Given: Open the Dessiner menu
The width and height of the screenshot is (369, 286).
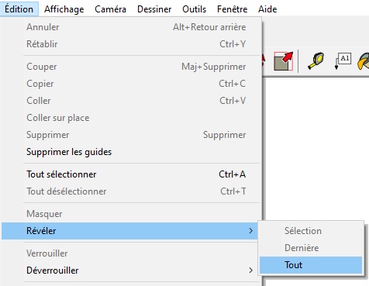Looking at the screenshot, I should coord(154,9).
